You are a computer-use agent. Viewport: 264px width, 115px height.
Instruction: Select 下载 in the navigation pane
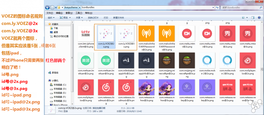click(x=54, y=28)
